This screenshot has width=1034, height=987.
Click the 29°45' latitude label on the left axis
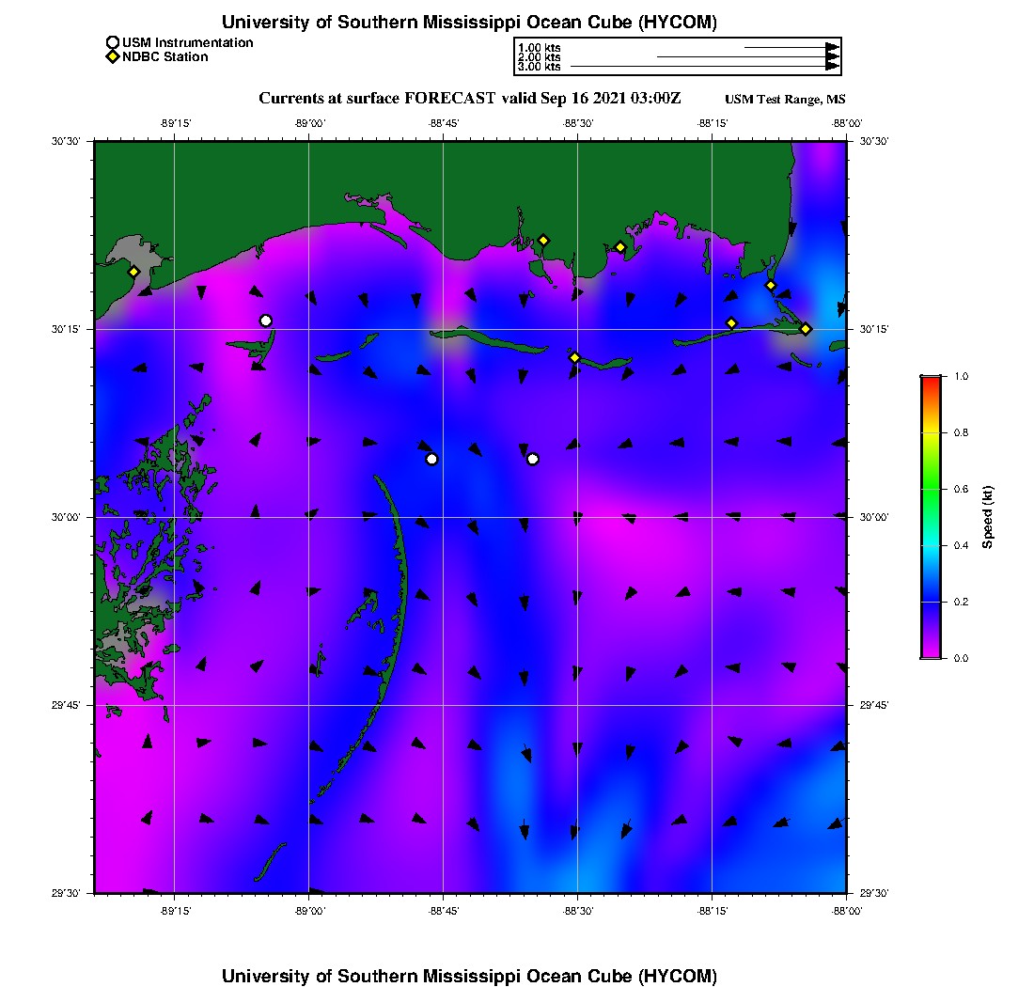pyautogui.click(x=66, y=706)
